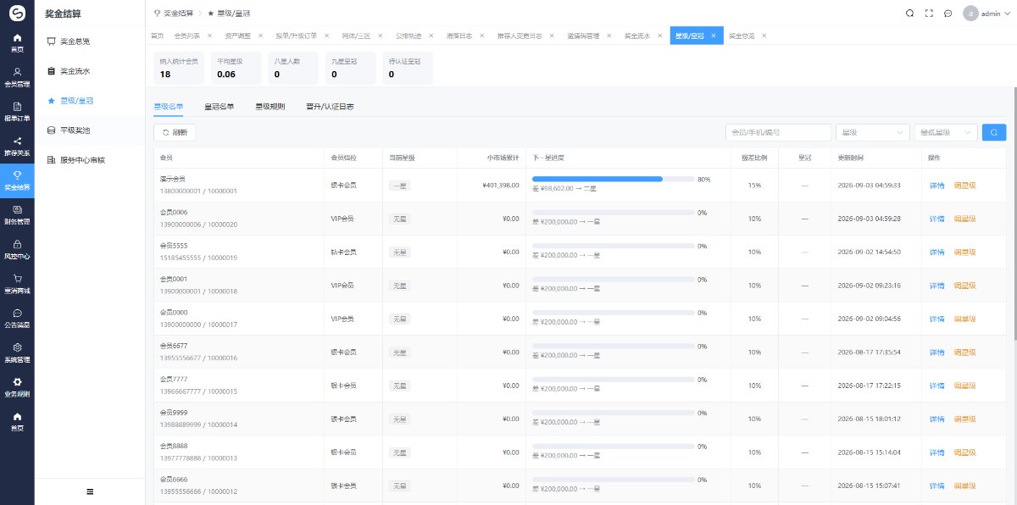The image size is (1017, 505).
Task: Switch to the 晋升/认证日志 tab
Action: [x=330, y=107]
